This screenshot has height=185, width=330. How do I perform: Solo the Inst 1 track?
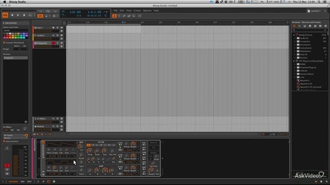point(57,28)
